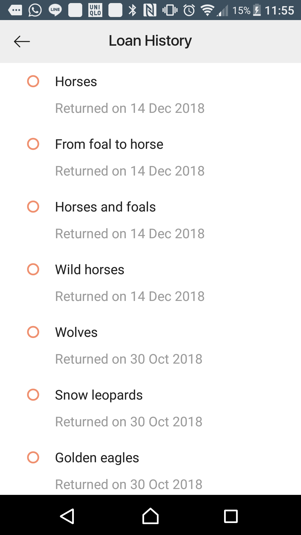Tap the Wi-Fi status icon

[x=207, y=10]
